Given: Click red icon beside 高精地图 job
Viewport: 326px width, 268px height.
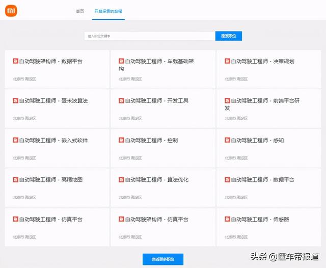Looking at the screenshot, I should [x=15, y=180].
